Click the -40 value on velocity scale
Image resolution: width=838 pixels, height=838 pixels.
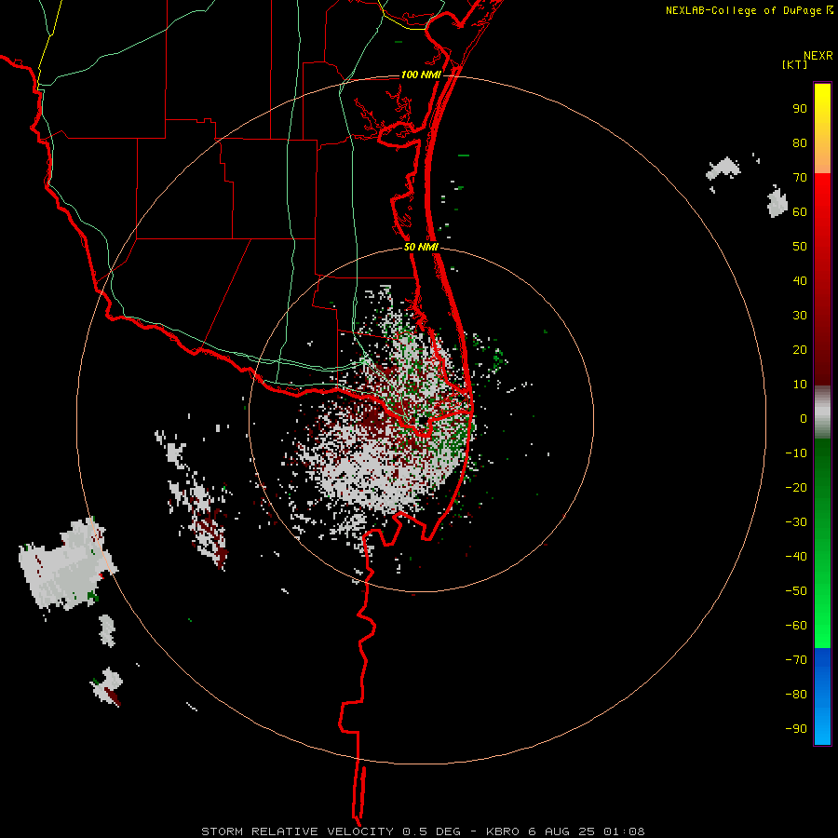tap(796, 557)
